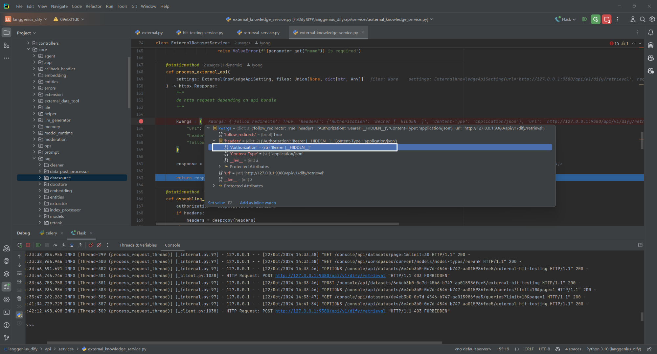The image size is (657, 354).
Task: Open the Flask run configuration dropdown
Action: [565, 19]
